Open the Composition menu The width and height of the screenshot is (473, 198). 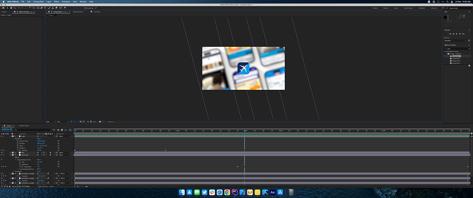(x=38, y=1)
